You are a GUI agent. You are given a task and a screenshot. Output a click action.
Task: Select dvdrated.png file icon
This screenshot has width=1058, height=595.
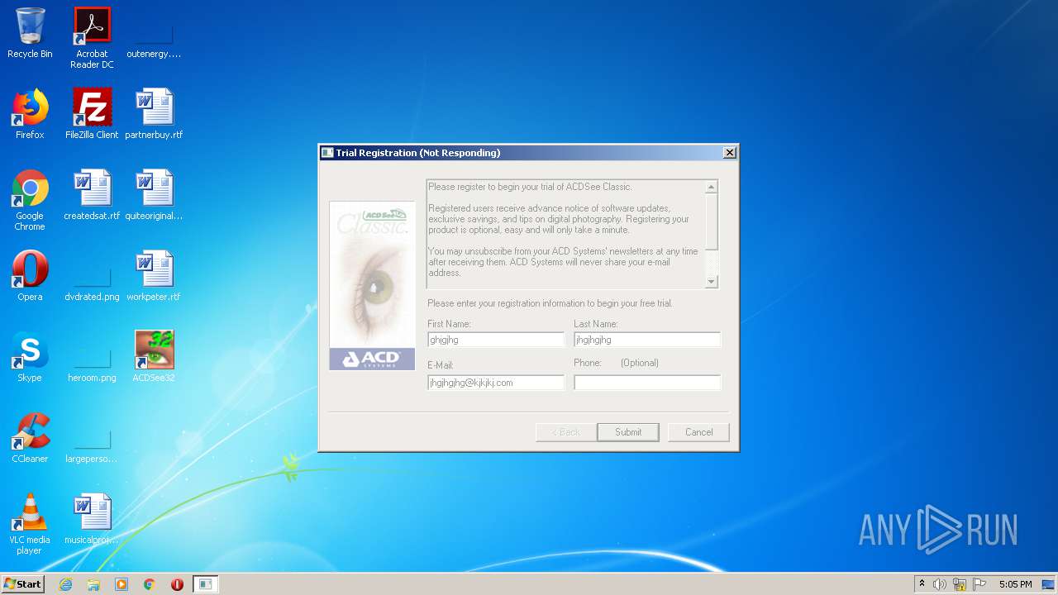(92, 284)
